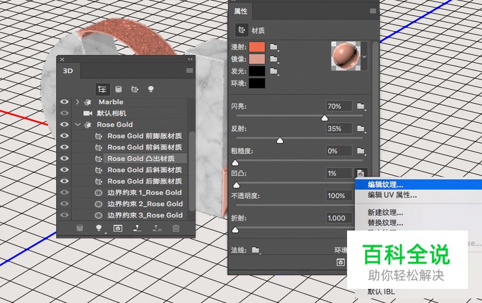This screenshot has height=303, width=482.
Task: Switch to the 3D panel tab
Action: (68, 71)
